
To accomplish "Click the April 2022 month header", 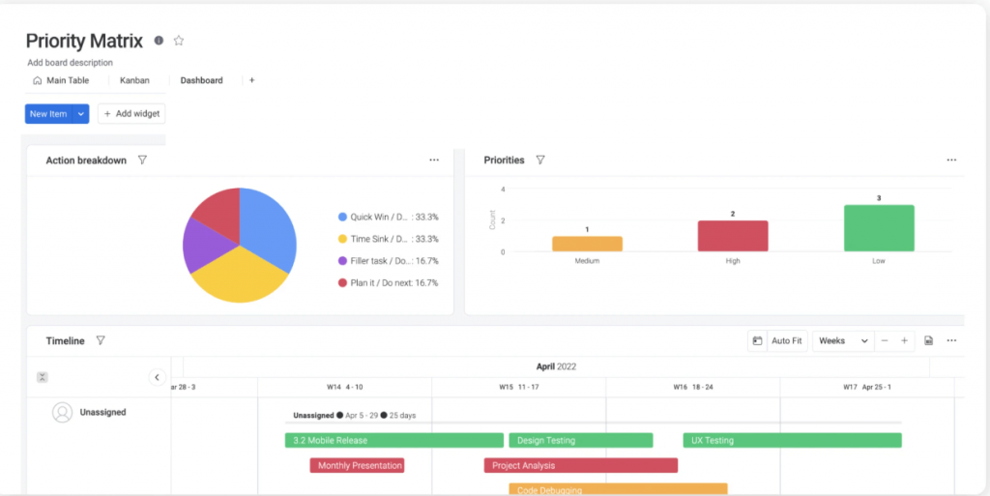I will point(556,366).
